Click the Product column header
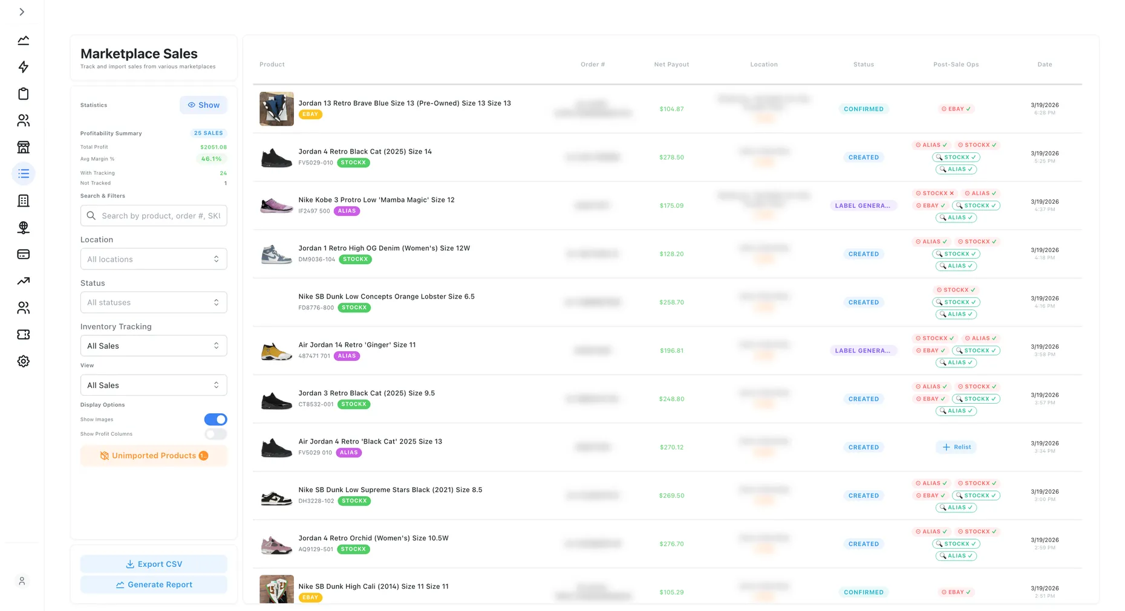 [272, 65]
